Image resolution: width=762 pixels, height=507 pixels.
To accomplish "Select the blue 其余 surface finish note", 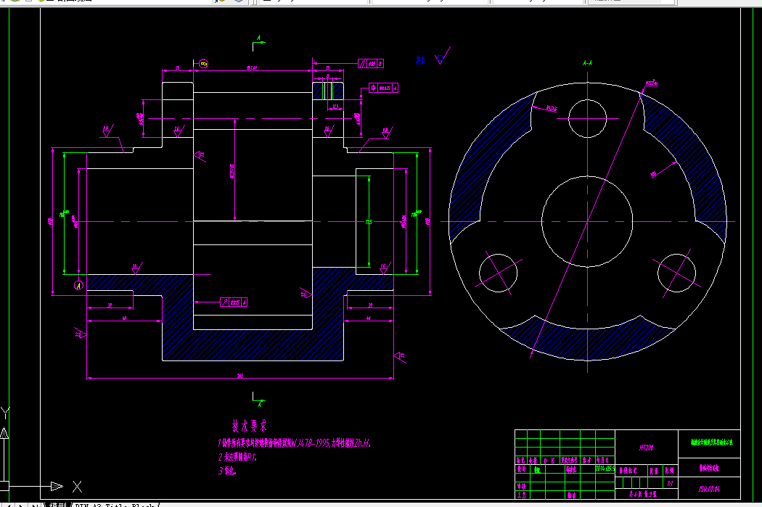I will (x=420, y=59).
